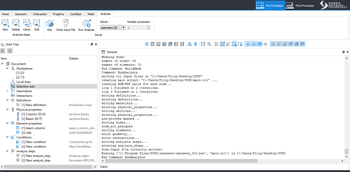Open the Solver opensees dropdown
The image size is (350, 172).
[x=113, y=27]
